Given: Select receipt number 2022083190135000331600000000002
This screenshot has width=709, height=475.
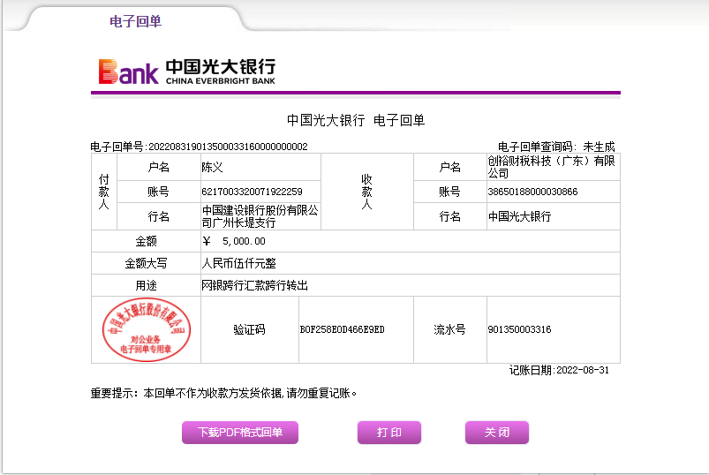Looking at the screenshot, I should (x=228, y=147).
